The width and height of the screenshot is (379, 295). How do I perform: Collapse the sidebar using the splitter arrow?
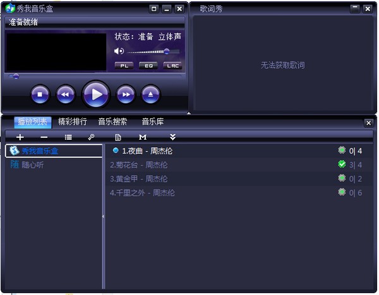103,217
